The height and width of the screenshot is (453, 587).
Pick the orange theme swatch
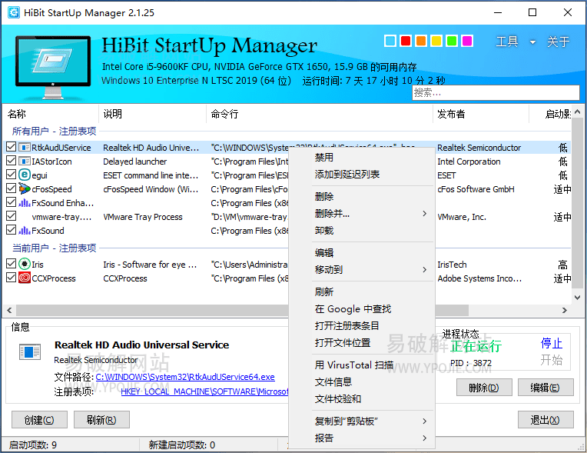421,41
